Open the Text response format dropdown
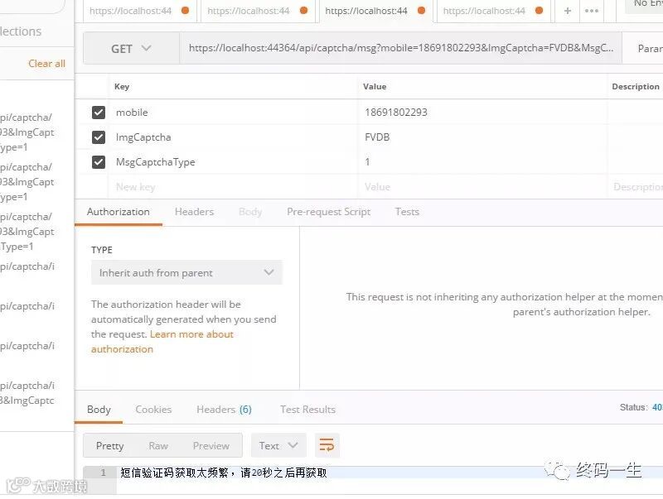The width and height of the screenshot is (663, 499). 278,445
